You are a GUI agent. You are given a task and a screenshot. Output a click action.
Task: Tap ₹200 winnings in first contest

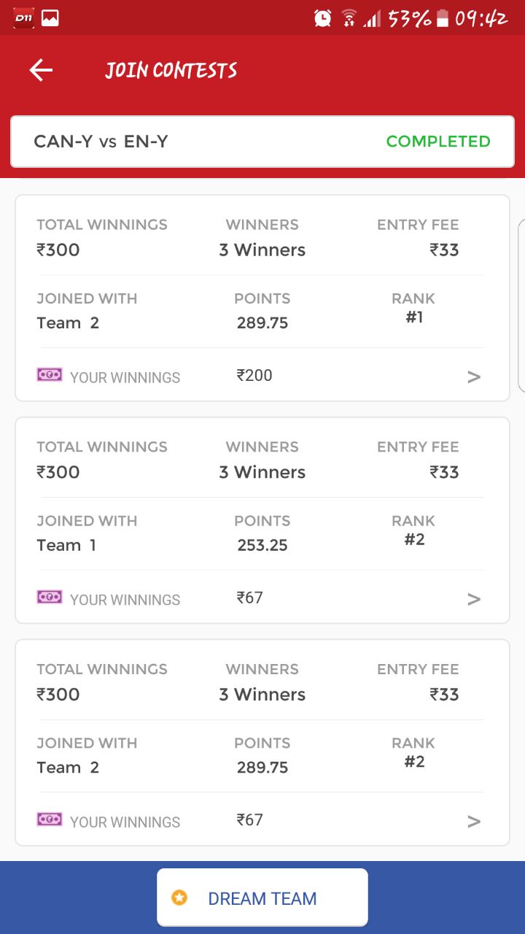coord(254,375)
